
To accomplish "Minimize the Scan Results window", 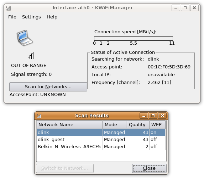I will click(144, 116).
